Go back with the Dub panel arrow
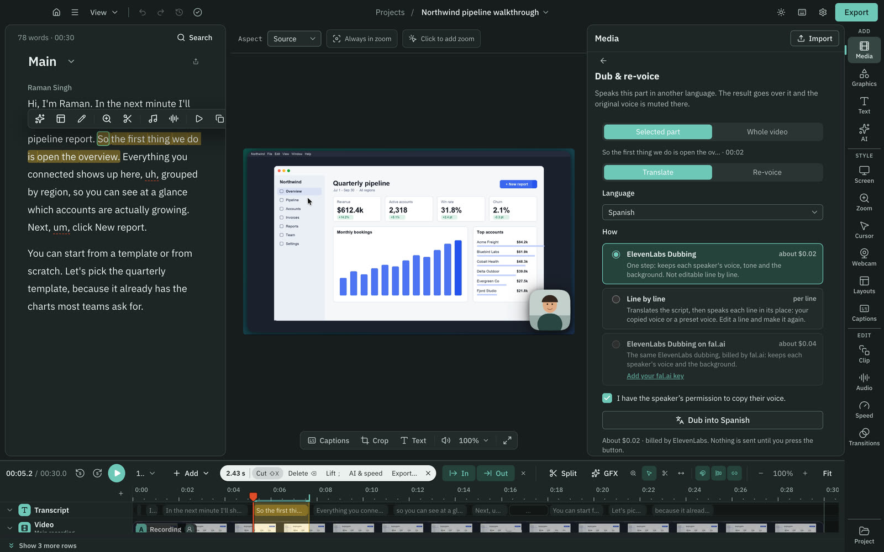This screenshot has height=552, width=884. click(x=603, y=61)
